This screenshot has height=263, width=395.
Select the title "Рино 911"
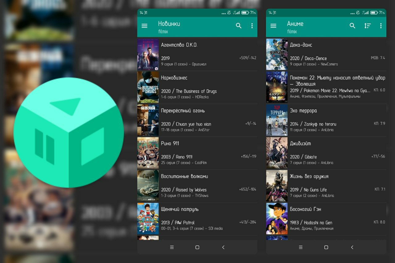click(170, 143)
